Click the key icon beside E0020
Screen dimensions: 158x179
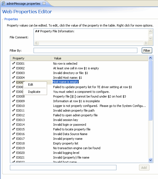(14, 152)
